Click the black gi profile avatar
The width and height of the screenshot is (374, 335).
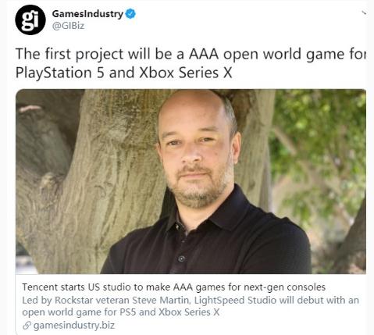point(30,20)
